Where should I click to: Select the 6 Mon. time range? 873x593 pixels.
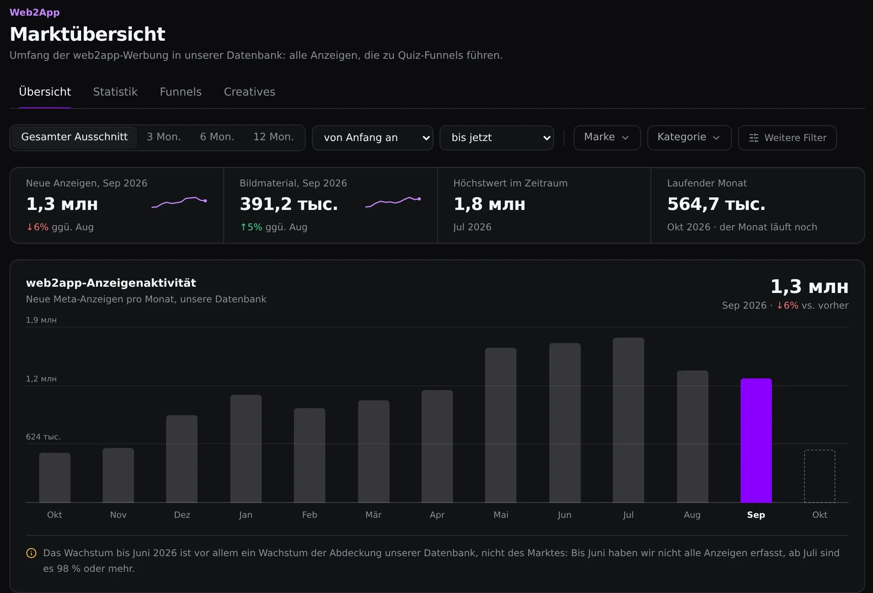(217, 137)
